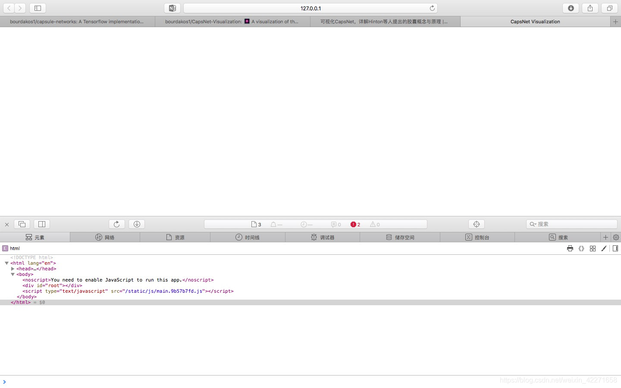Screen dimensions: 621x388
Task: Go back using Safari's back arrow
Action: pyautogui.click(x=9, y=8)
